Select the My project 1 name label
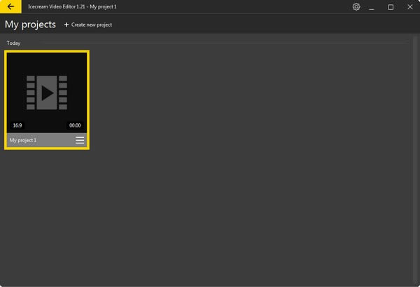The width and height of the screenshot is (420, 287). click(23, 141)
